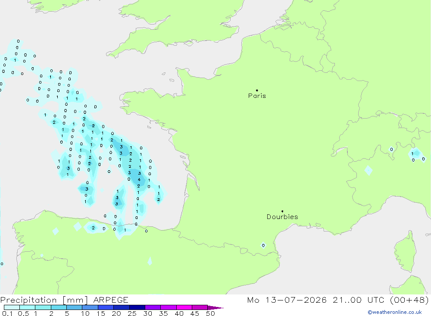The height and width of the screenshot is (316, 431).
Task: Click the '4' precipitation value on map
Action: click(x=139, y=180)
